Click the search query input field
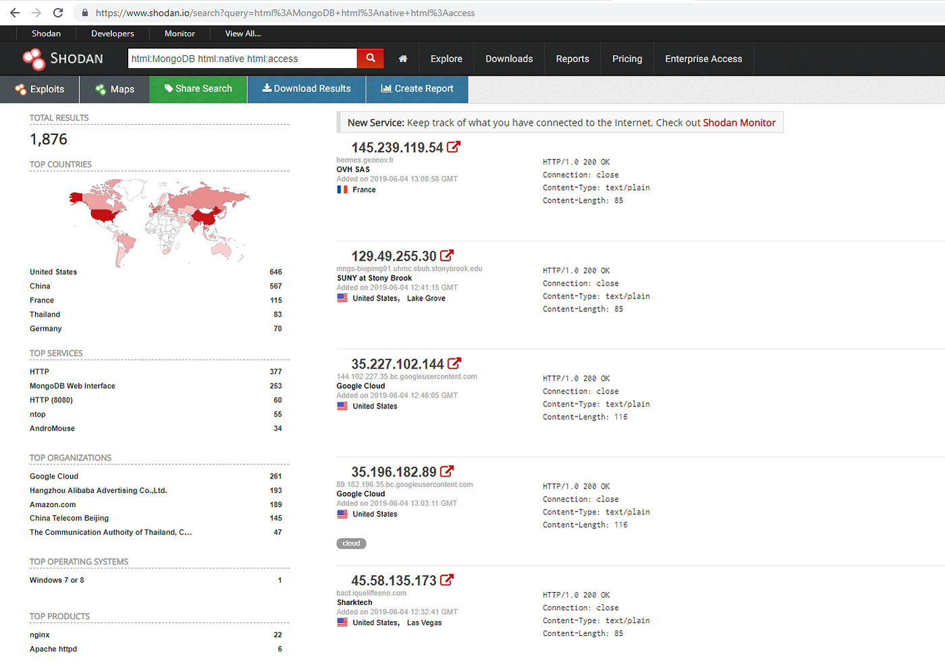945x669 pixels. coord(242,58)
